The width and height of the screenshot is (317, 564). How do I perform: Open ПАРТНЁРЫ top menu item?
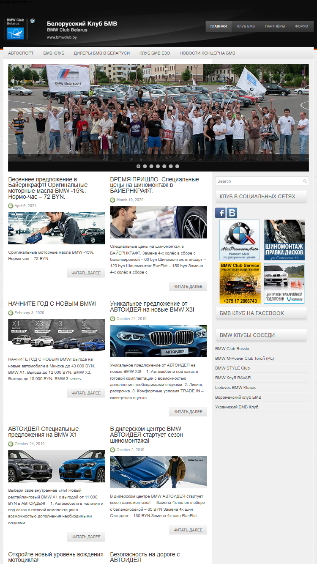pos(275,26)
